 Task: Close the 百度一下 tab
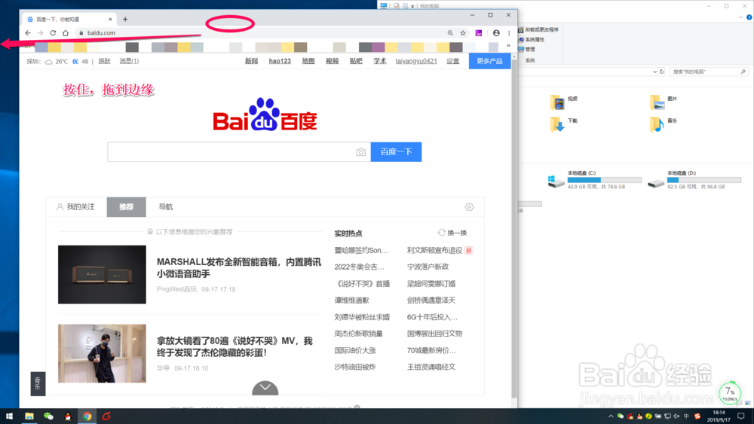pyautogui.click(x=110, y=20)
